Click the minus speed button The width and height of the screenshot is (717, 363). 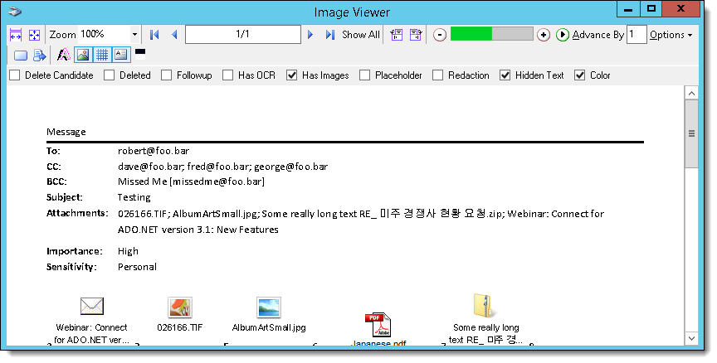click(440, 35)
